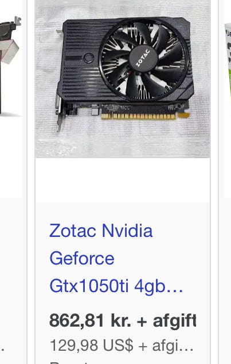Open the Zotac graphics card product photo
The height and width of the screenshot is (364, 231).
[x=123, y=79]
